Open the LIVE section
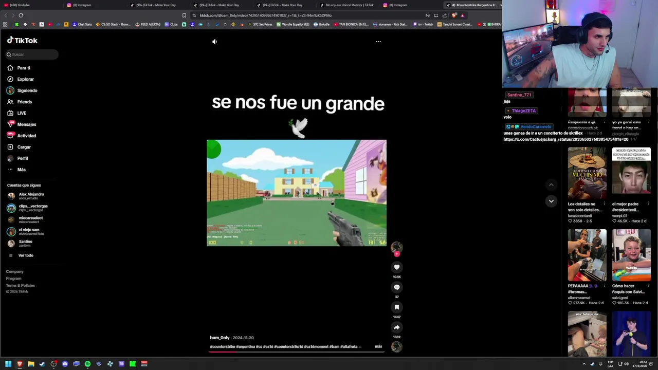 tap(16, 113)
